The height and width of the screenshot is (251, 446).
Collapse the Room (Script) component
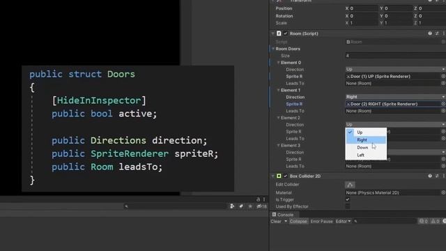point(272,33)
